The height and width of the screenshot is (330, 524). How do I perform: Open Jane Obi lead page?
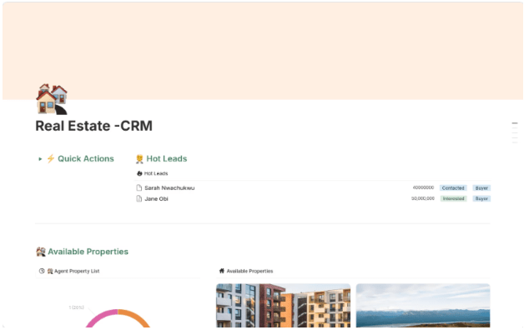click(156, 198)
